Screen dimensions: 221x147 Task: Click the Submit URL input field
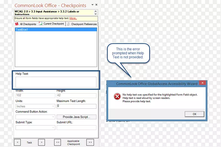click(x=77, y=127)
